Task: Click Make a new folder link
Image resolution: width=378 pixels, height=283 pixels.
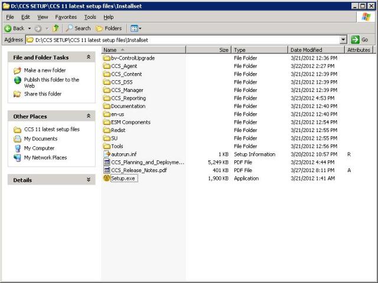Action: (45, 70)
